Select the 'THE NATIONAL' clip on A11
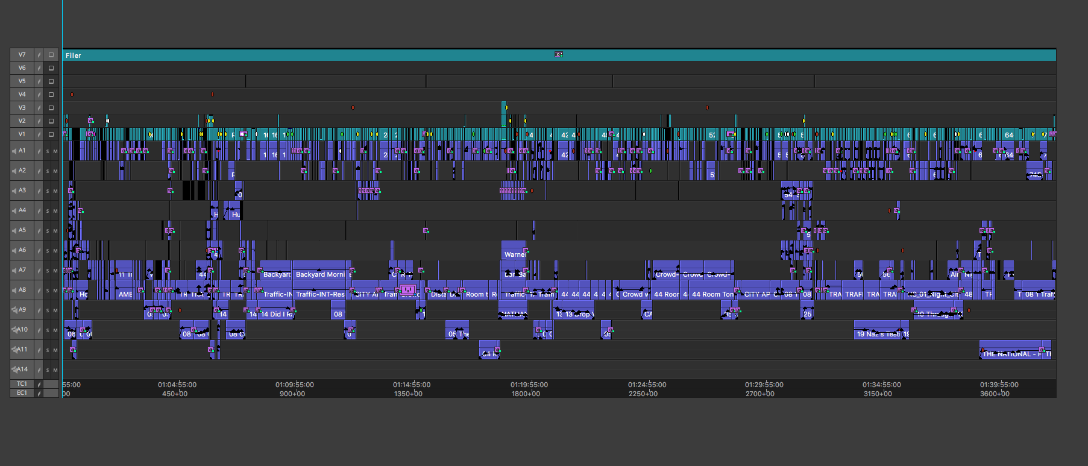1088x466 pixels. (1011, 350)
